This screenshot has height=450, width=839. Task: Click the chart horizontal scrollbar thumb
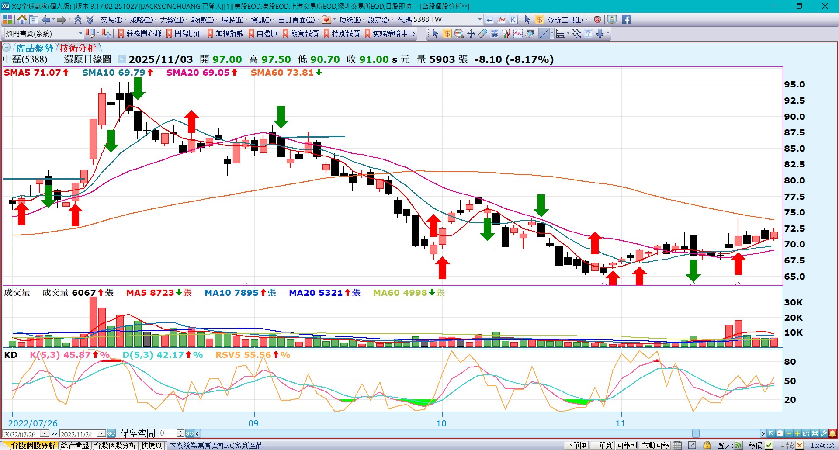point(696,433)
